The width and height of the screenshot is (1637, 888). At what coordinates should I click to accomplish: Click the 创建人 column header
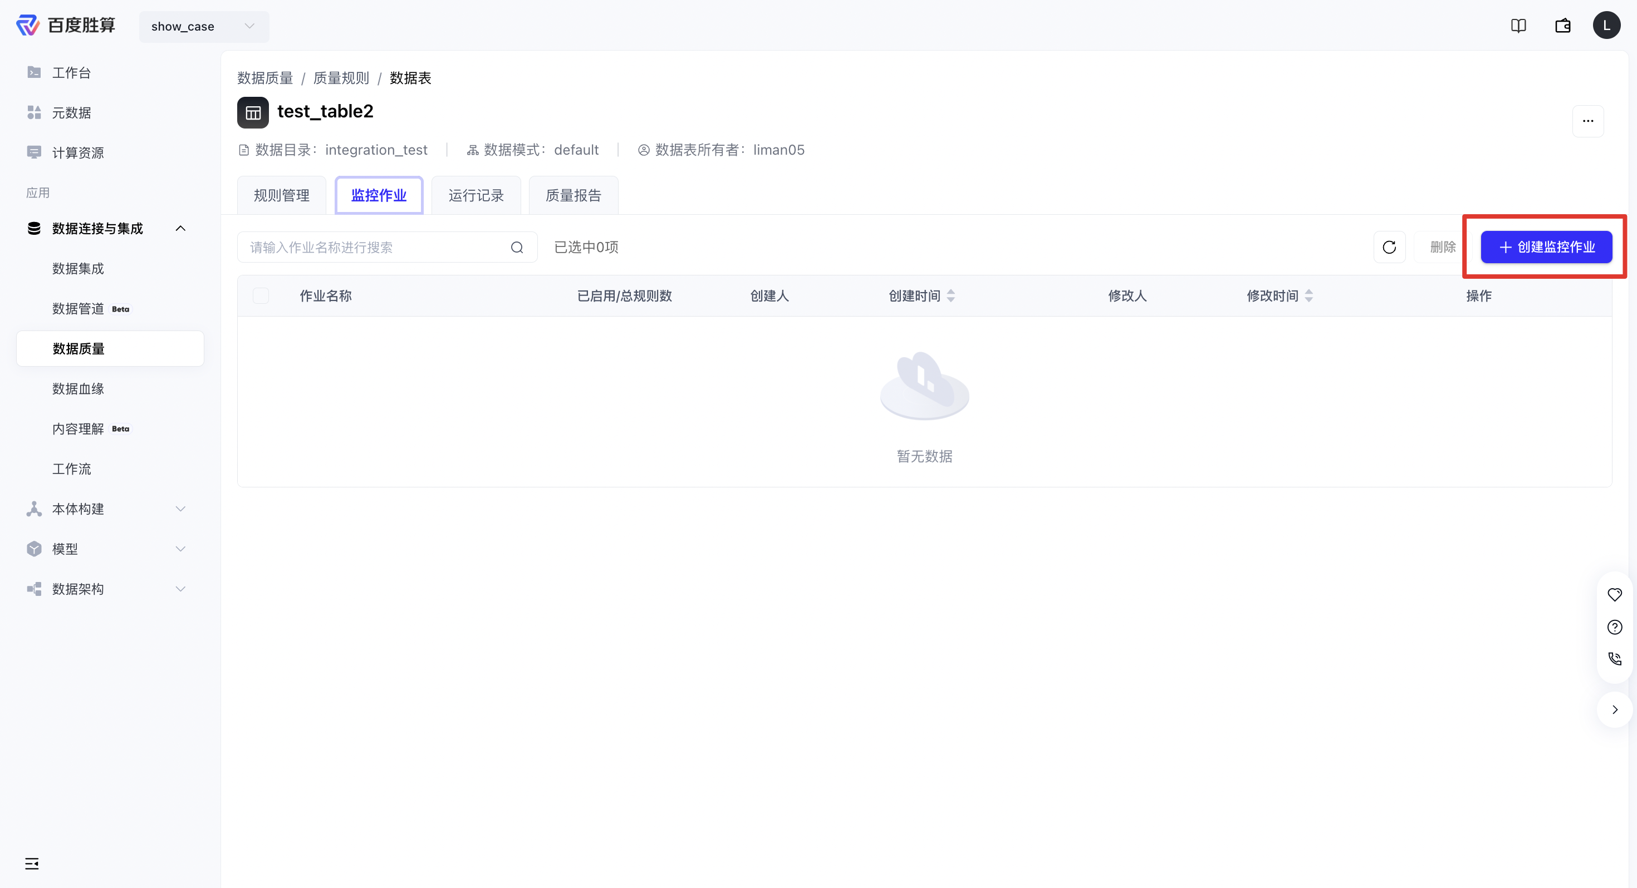click(x=770, y=296)
